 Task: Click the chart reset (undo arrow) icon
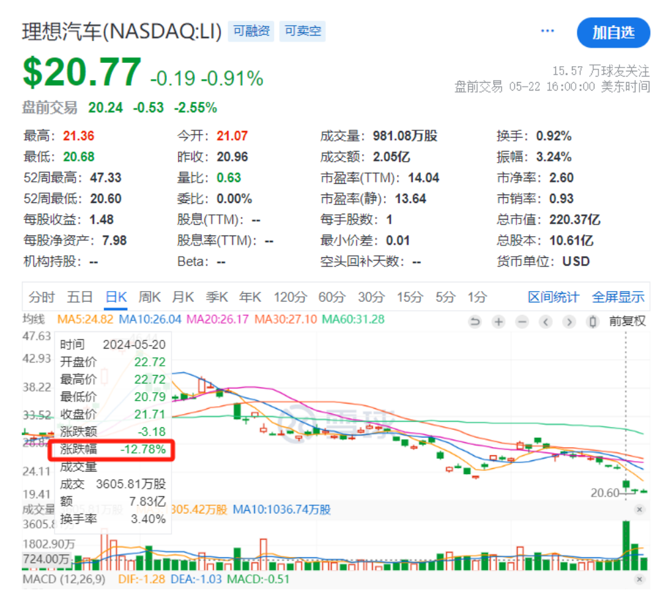pyautogui.click(x=475, y=322)
